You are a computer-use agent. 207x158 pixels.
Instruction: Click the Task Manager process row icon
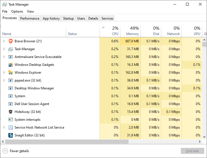tap(11, 49)
